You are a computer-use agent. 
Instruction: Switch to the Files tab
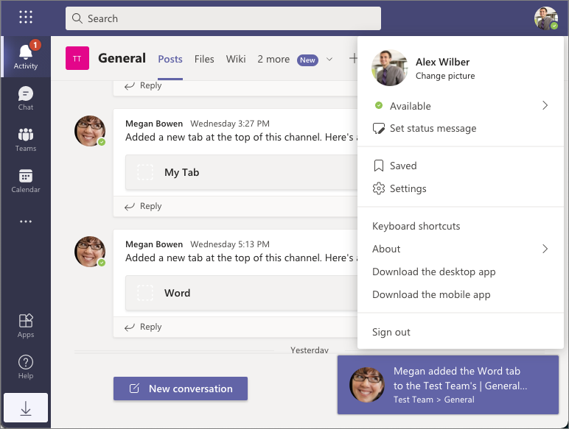pos(204,59)
